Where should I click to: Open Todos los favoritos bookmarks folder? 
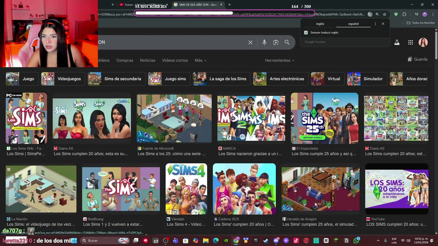click(x=421, y=23)
